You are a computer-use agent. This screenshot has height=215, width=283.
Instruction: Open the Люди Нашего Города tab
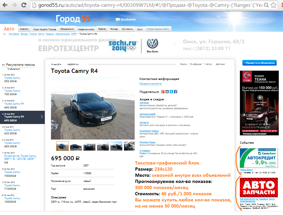44,29
